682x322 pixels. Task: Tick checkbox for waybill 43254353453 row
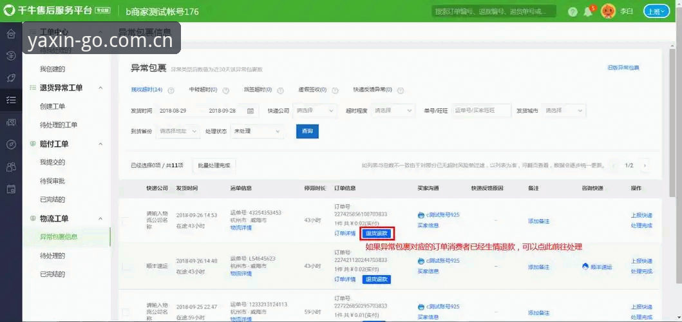point(126,221)
